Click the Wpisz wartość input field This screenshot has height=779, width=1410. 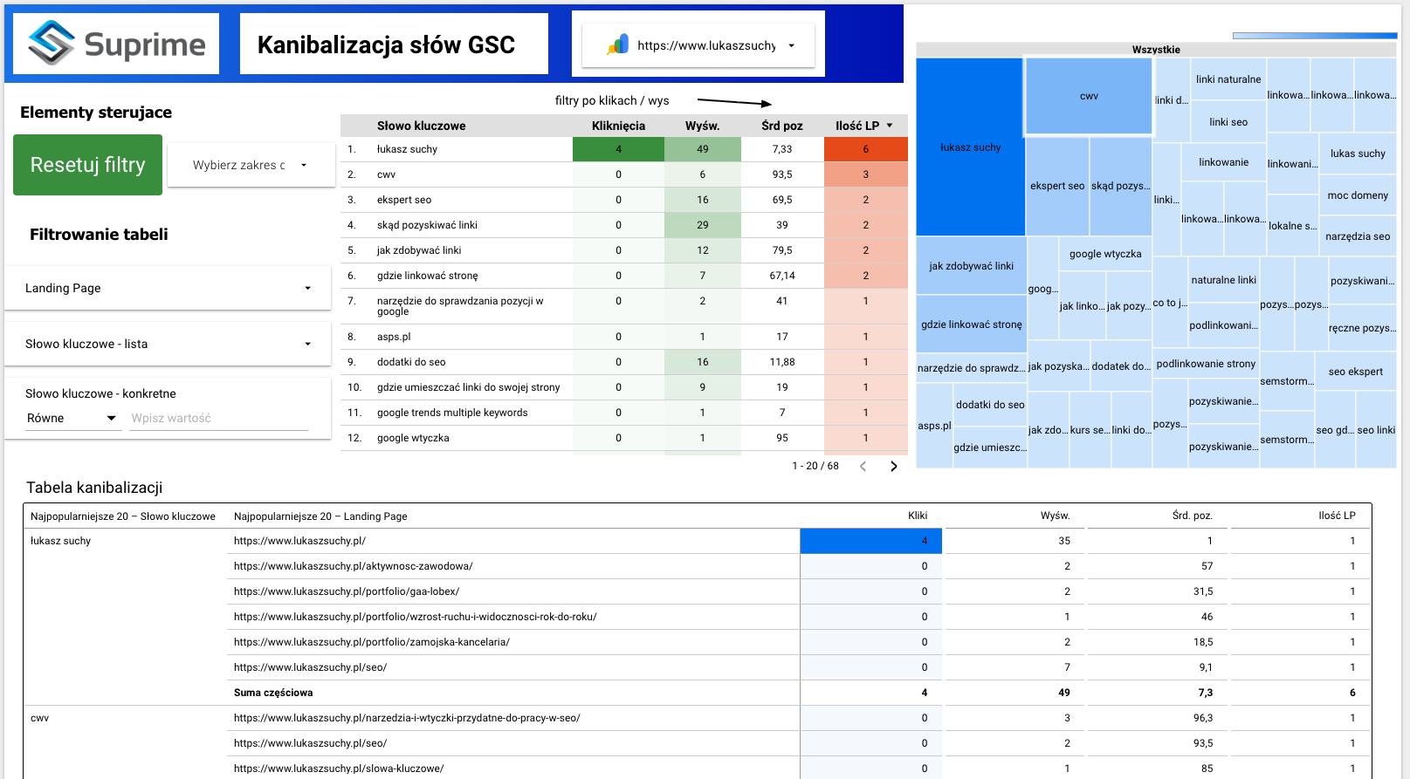tap(218, 418)
